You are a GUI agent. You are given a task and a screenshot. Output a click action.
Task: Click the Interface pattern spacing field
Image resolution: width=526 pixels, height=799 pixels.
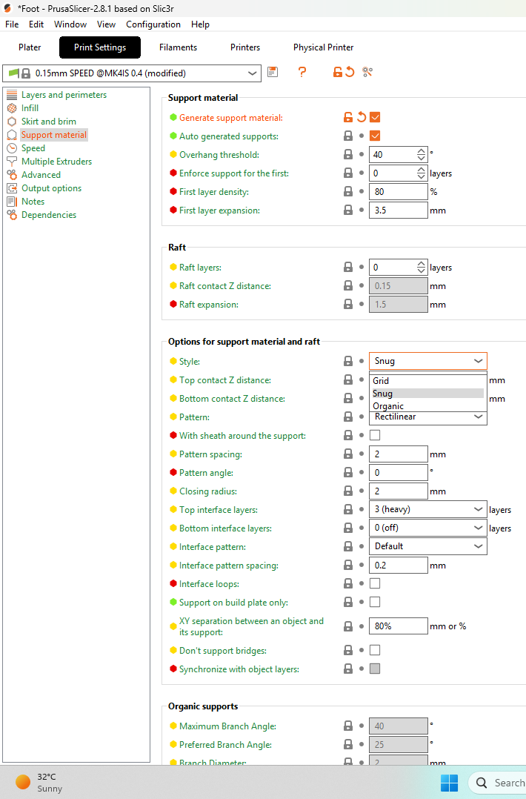[398, 565]
